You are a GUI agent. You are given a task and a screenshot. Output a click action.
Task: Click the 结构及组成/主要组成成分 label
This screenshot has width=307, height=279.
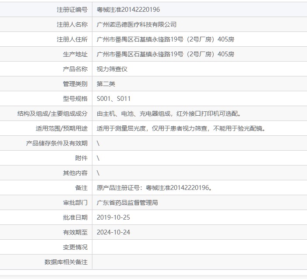pyautogui.click(x=52, y=114)
